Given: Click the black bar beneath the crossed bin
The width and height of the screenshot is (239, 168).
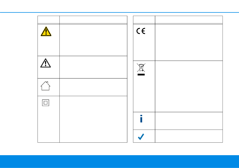Looking at the screenshot, I should pyautogui.click(x=141, y=75).
